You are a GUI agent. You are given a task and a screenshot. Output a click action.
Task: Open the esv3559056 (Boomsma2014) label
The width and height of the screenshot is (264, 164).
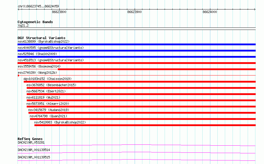pyautogui.click(x=39, y=66)
